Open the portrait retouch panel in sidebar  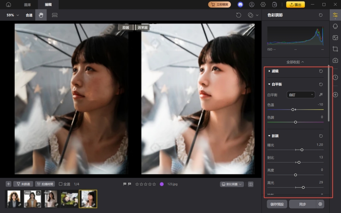click(335, 26)
